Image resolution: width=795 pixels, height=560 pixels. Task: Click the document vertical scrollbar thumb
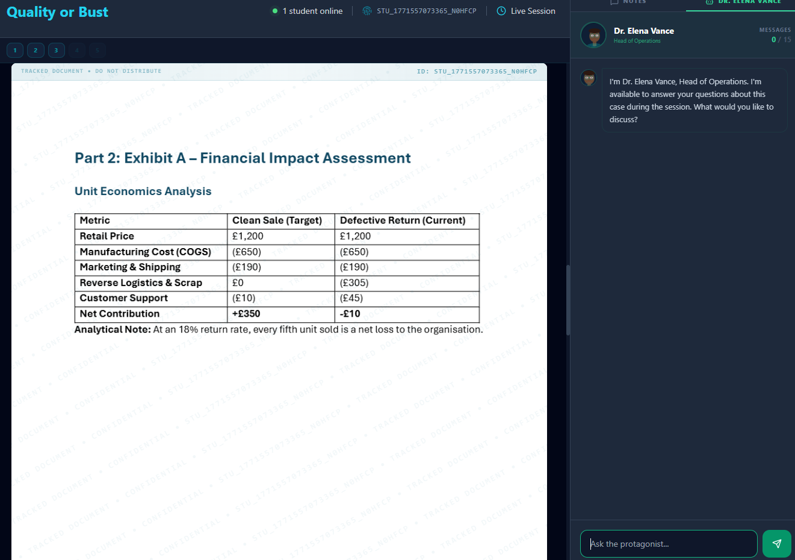568,300
